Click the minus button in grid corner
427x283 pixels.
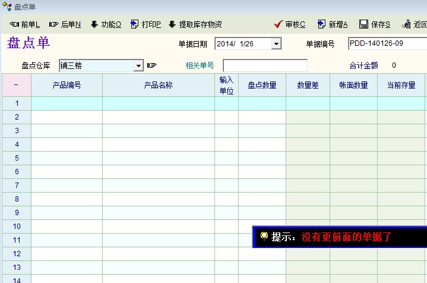(x=16, y=85)
